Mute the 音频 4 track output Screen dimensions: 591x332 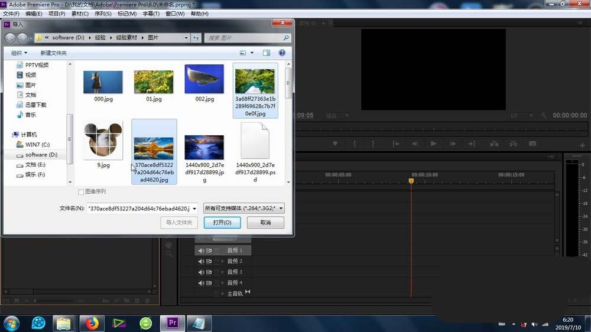201,283
